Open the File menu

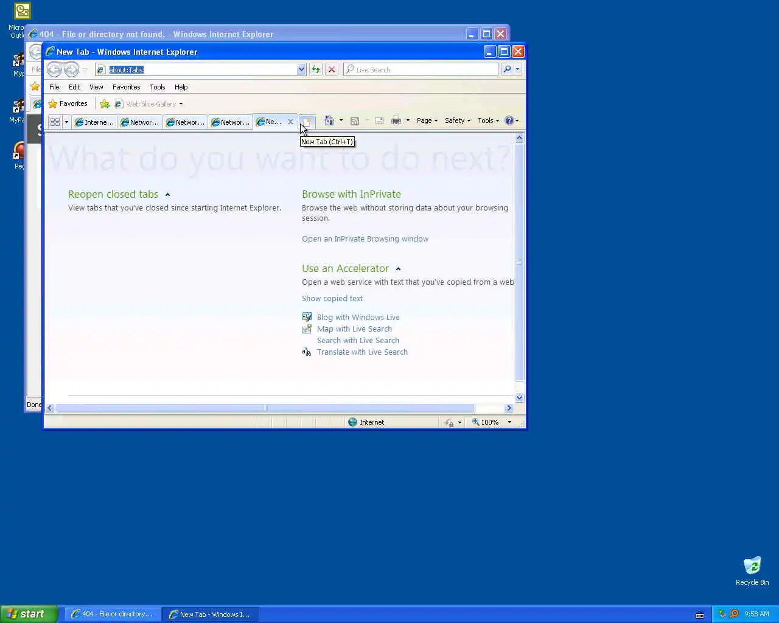54,87
